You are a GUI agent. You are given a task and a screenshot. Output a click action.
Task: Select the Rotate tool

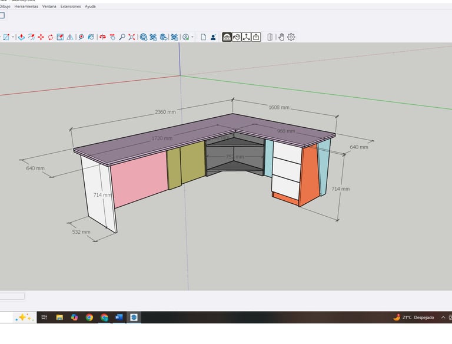[51, 37]
